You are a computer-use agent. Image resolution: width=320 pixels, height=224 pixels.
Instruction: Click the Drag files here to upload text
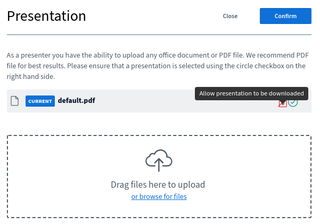pyautogui.click(x=158, y=185)
